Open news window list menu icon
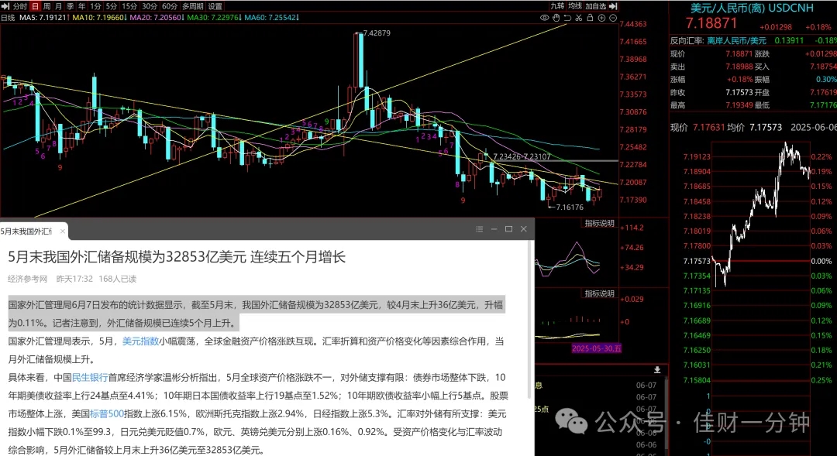Image resolution: width=837 pixels, height=456 pixels. click(480, 229)
